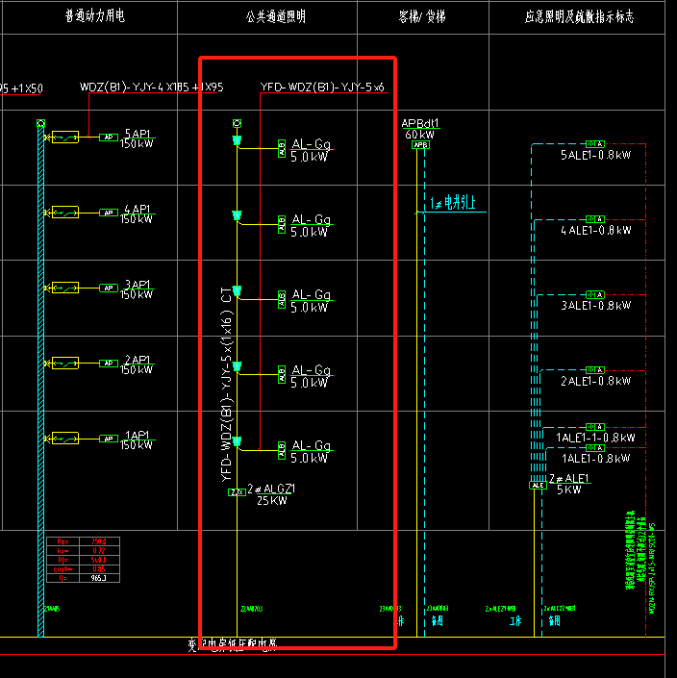Viewport: 677px width, 678px height.
Task: Select AL-Gg 5.0kW label in 5AP1 row
Action: click(311, 150)
